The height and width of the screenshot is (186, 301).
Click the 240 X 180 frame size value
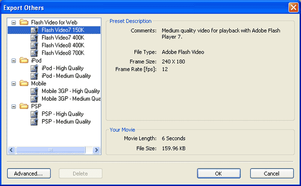tap(174, 61)
